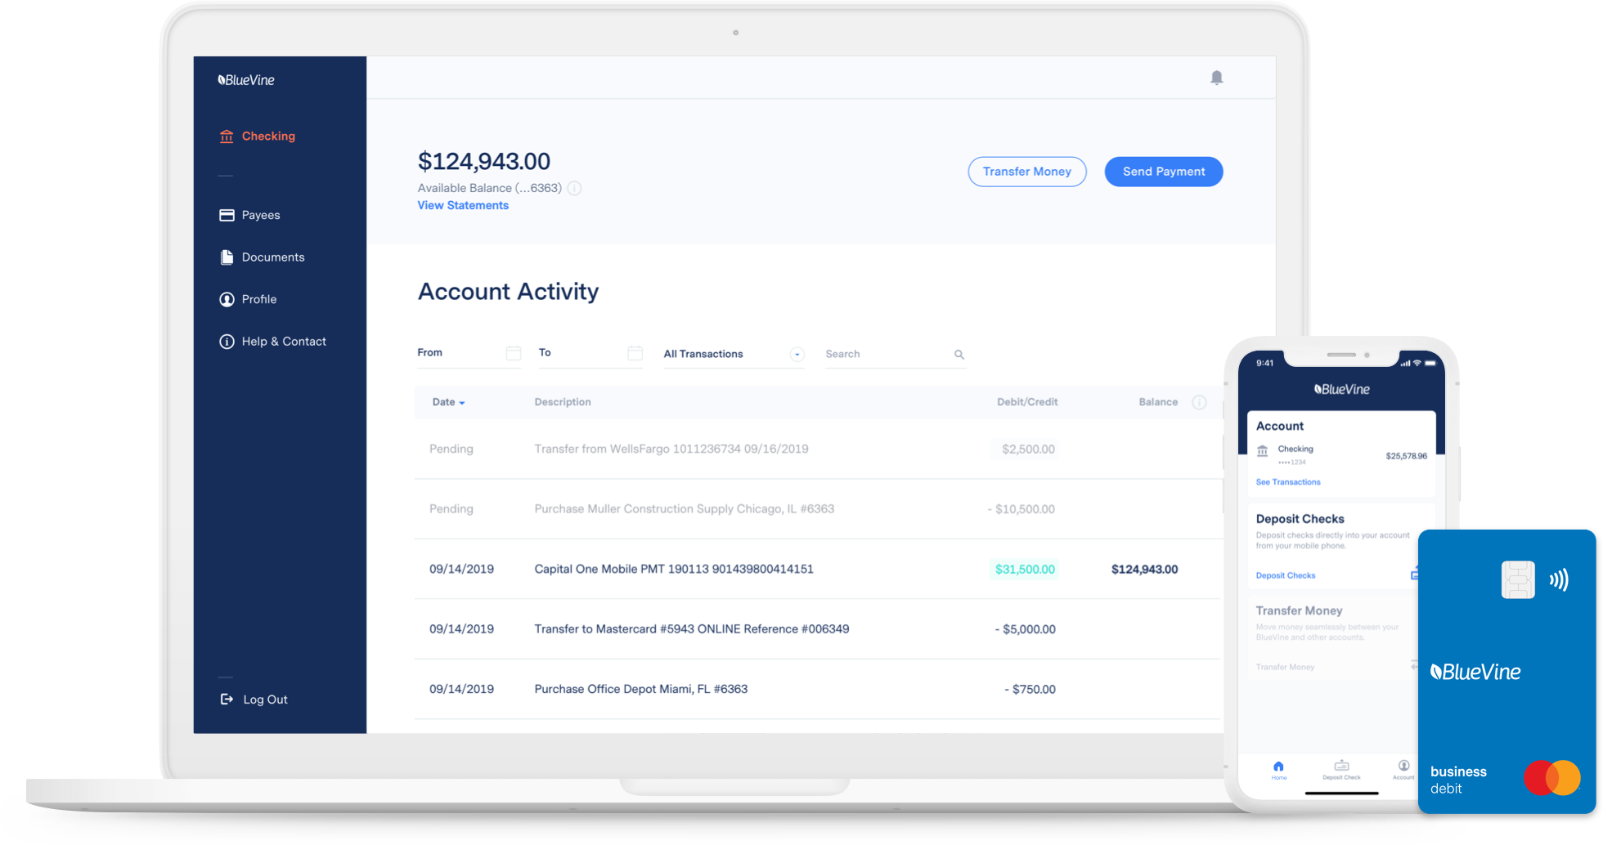This screenshot has height=845, width=1603.
Task: Click the Debit/Credit column header
Action: 1027,402
